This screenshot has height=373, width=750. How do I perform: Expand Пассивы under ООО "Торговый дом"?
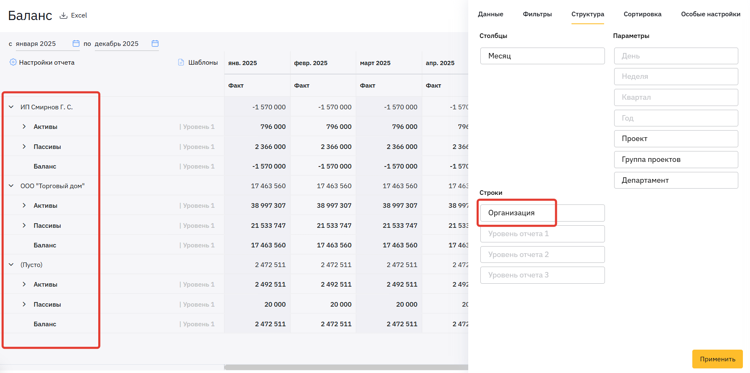pos(24,225)
